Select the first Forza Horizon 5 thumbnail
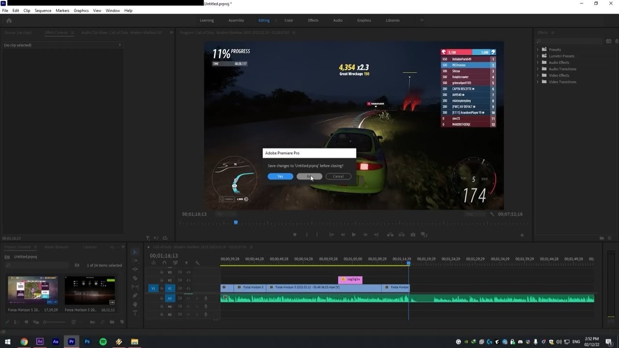This screenshot has height=348, width=619. [33, 290]
